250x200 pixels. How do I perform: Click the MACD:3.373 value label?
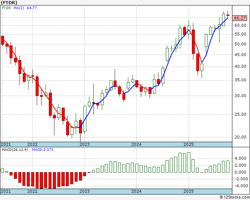[x=43, y=150]
